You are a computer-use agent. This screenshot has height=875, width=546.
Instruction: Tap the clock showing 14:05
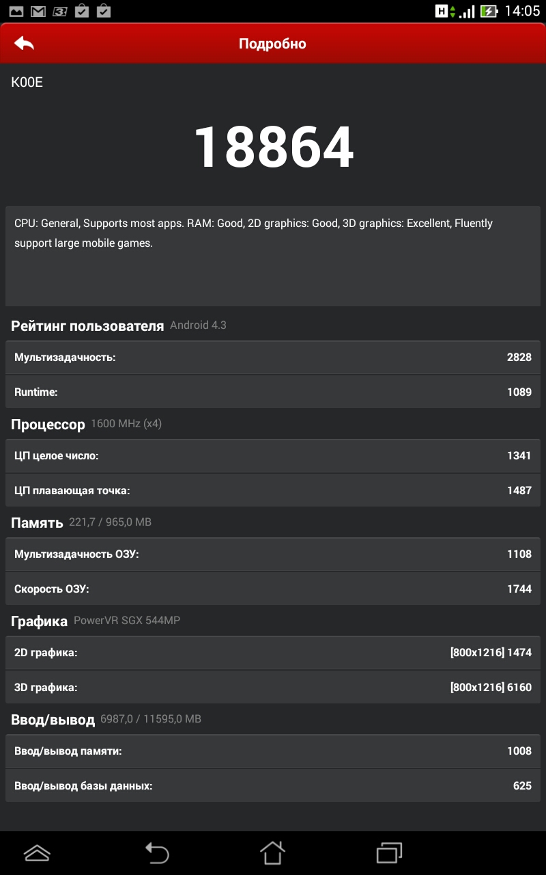[521, 11]
